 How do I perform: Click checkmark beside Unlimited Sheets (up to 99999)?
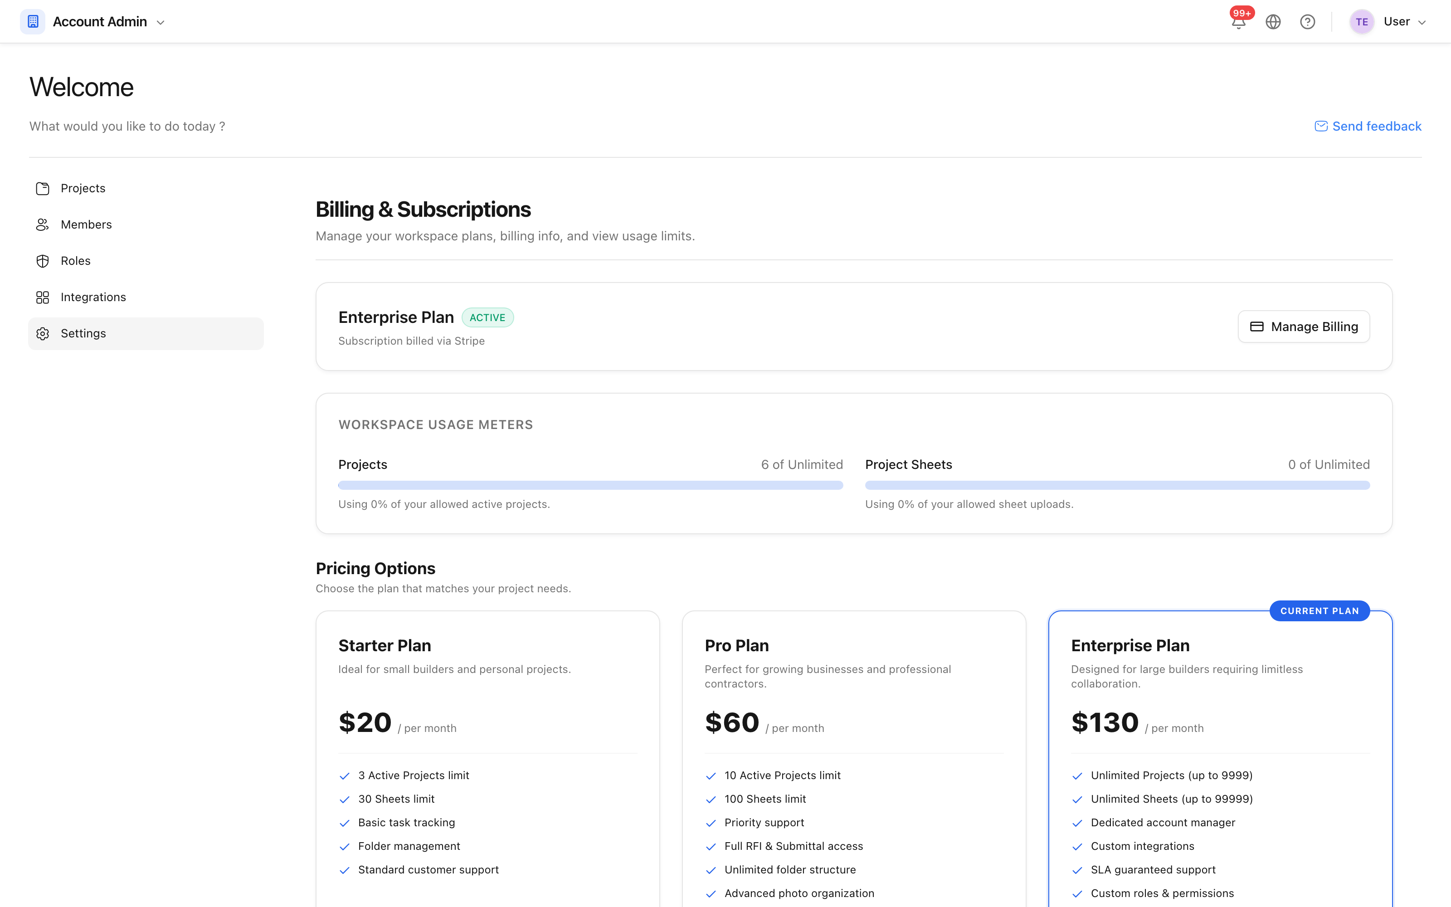(x=1077, y=800)
